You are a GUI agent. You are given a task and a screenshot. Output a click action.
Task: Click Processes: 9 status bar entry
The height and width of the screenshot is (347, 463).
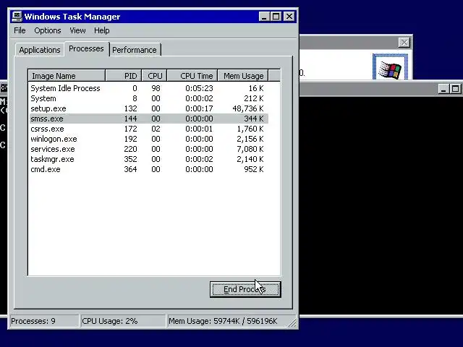[44, 321]
